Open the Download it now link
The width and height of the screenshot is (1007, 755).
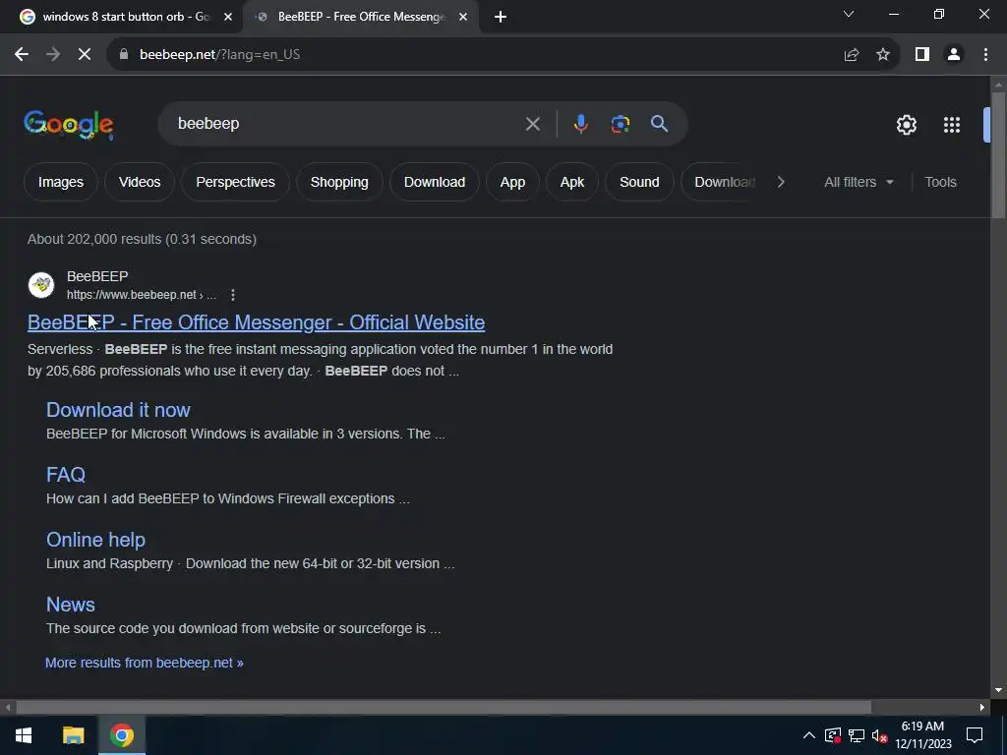118,410
